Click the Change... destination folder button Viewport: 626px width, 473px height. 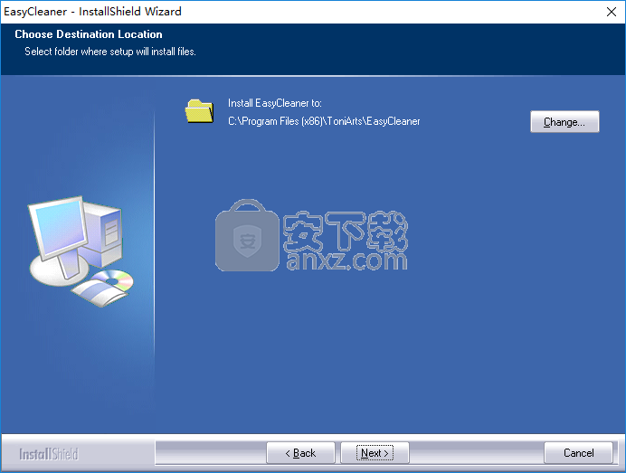pyautogui.click(x=564, y=122)
